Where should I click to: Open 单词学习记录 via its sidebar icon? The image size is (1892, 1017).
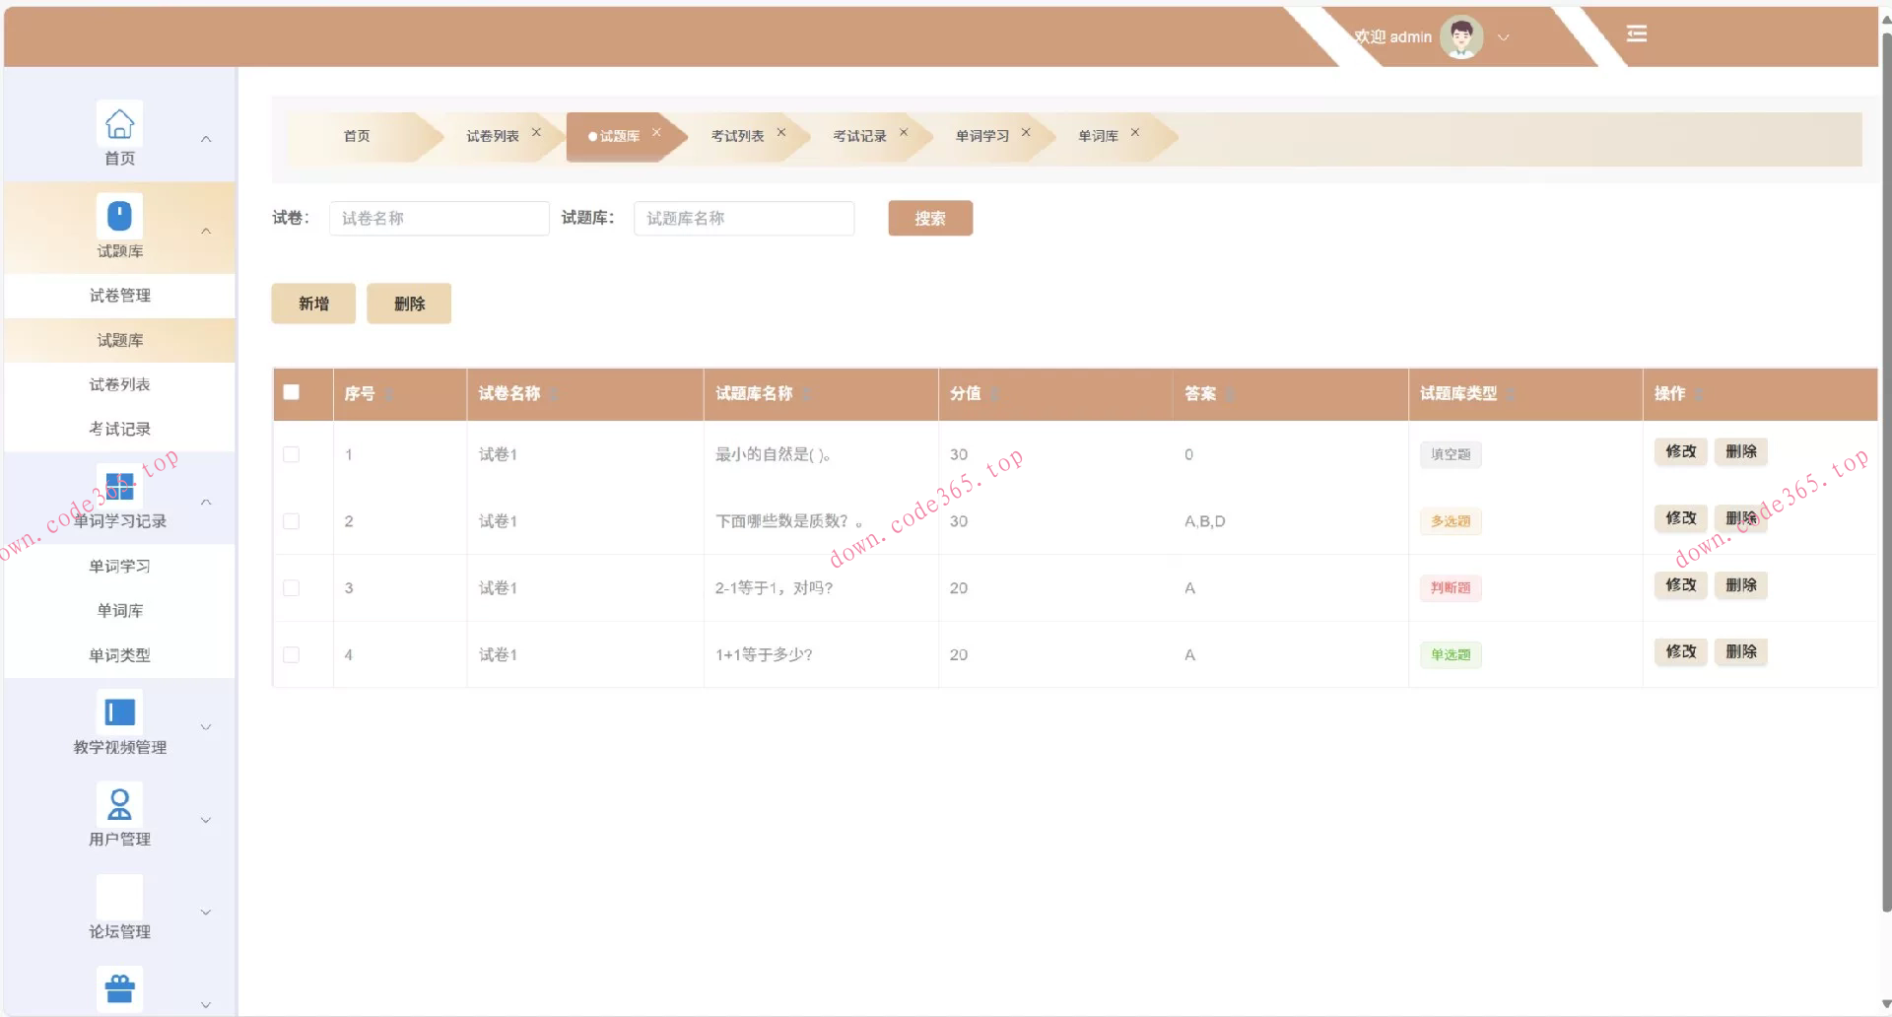(119, 486)
